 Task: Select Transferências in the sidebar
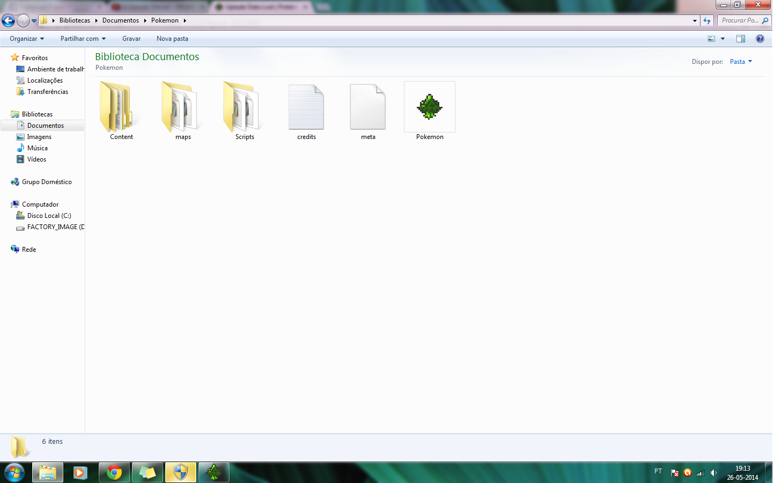(48, 92)
